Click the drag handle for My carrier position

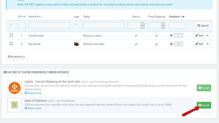pyautogui.click(x=171, y=44)
